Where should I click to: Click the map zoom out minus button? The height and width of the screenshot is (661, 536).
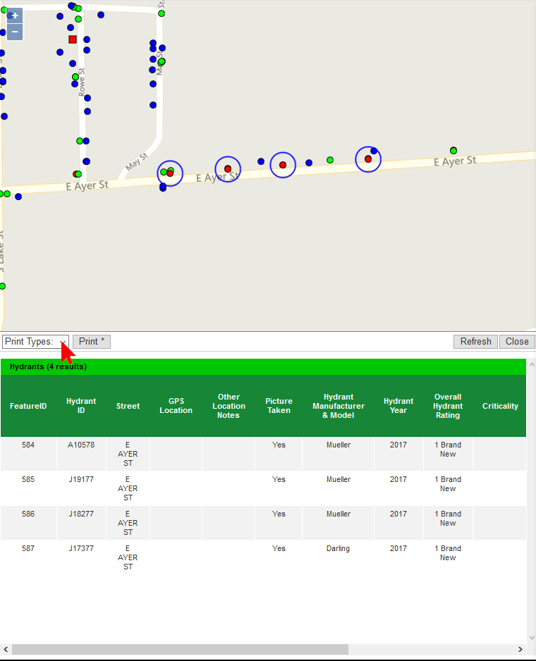(15, 32)
